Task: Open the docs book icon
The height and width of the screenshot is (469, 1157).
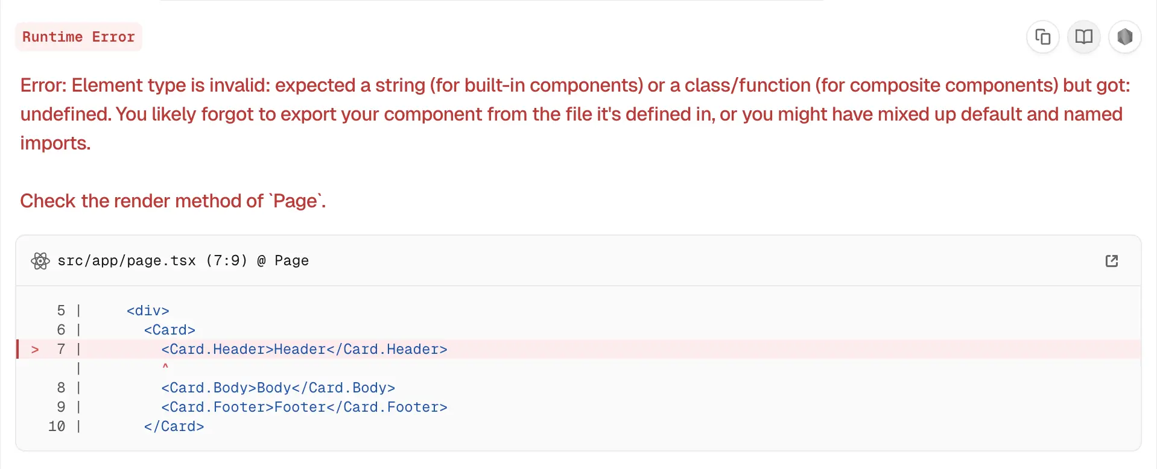Action: [x=1083, y=37]
